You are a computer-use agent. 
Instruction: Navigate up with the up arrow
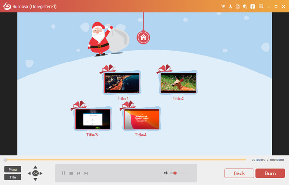pyautogui.click(x=35, y=167)
